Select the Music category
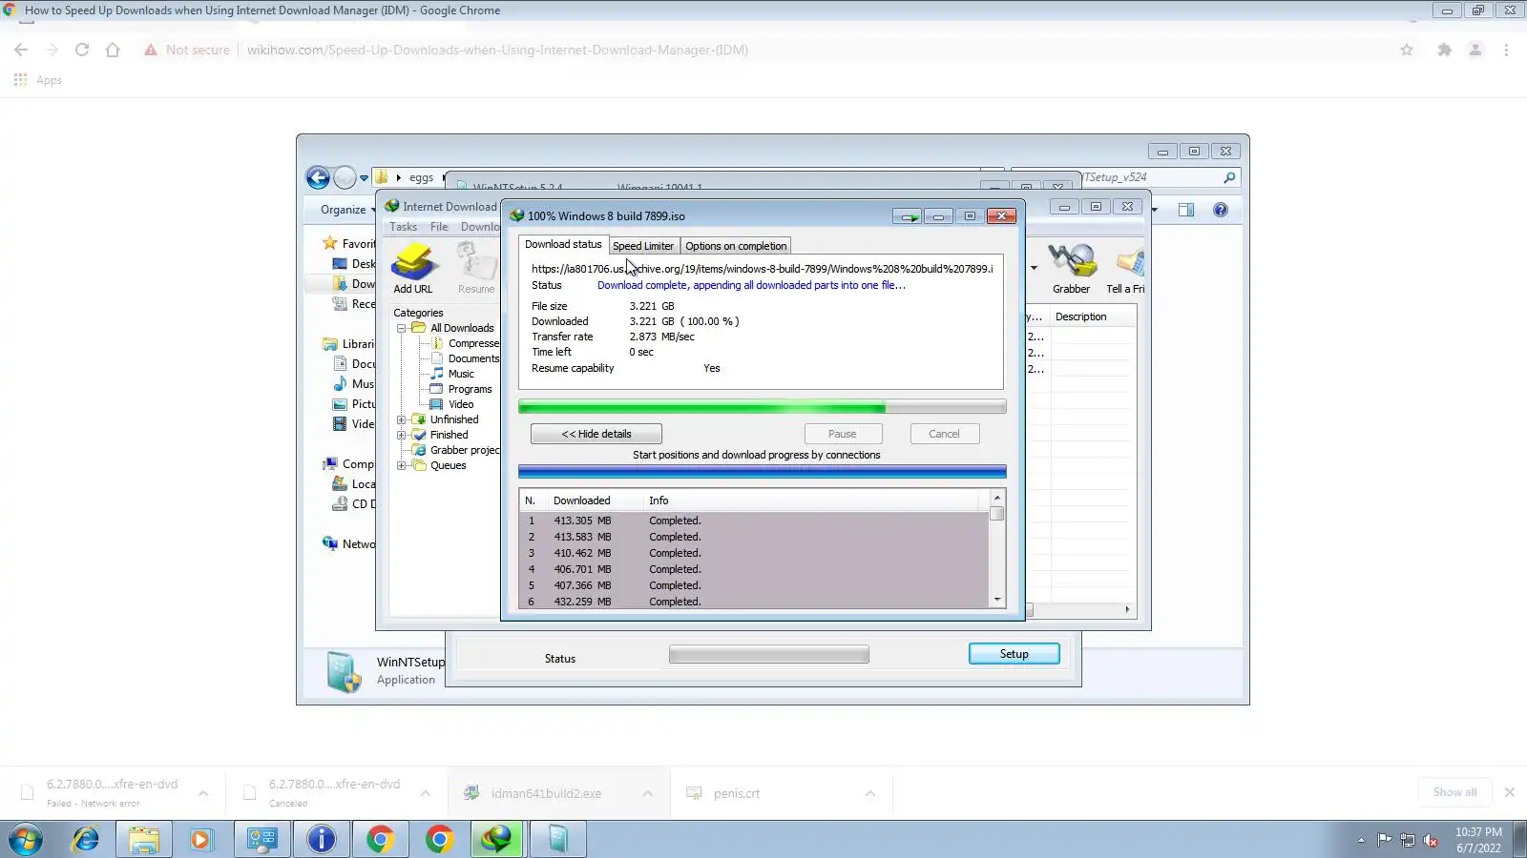This screenshot has height=858, width=1527. point(452,374)
